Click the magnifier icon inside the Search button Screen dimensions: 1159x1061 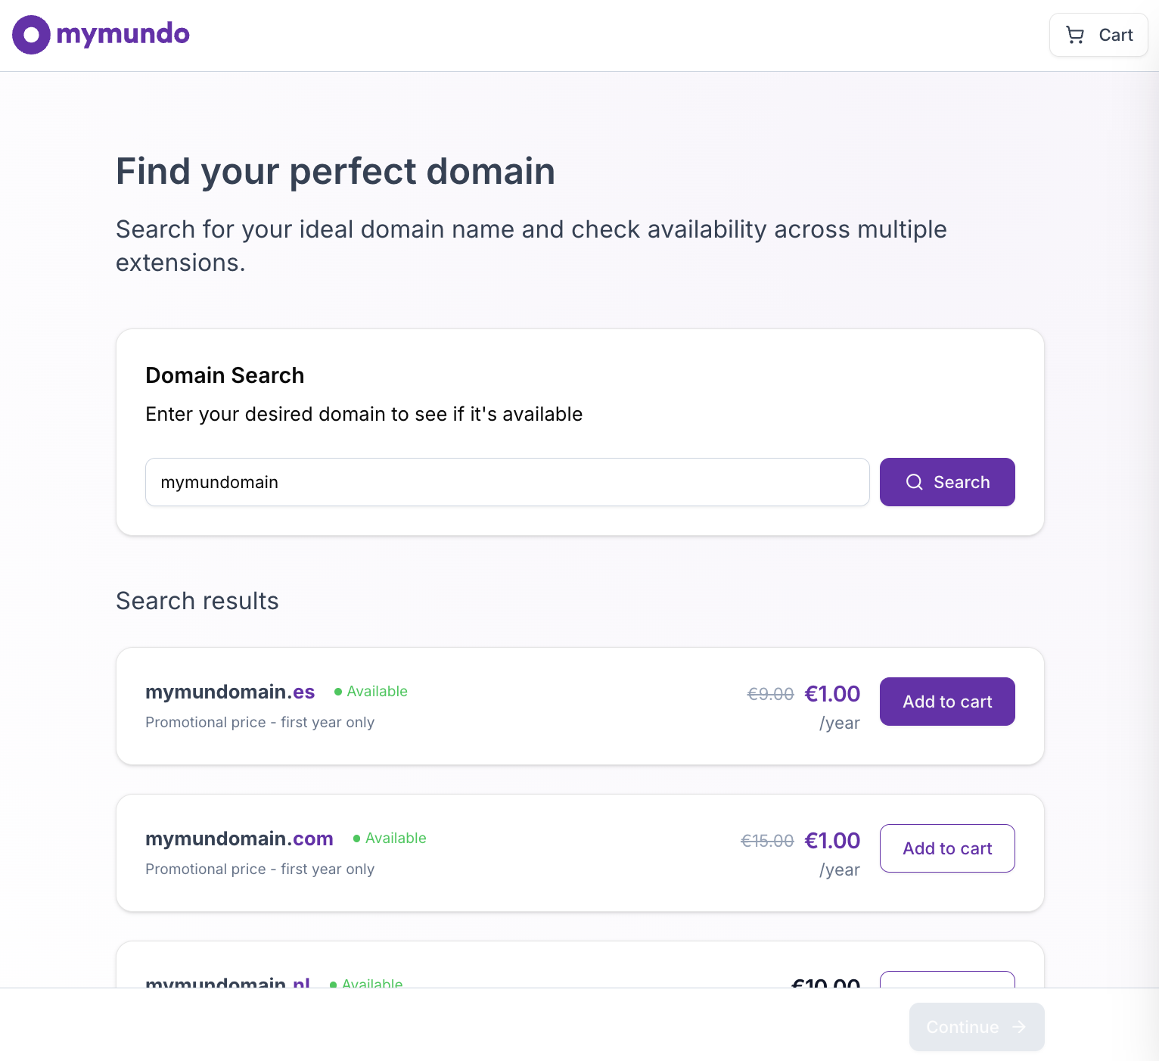click(x=915, y=482)
